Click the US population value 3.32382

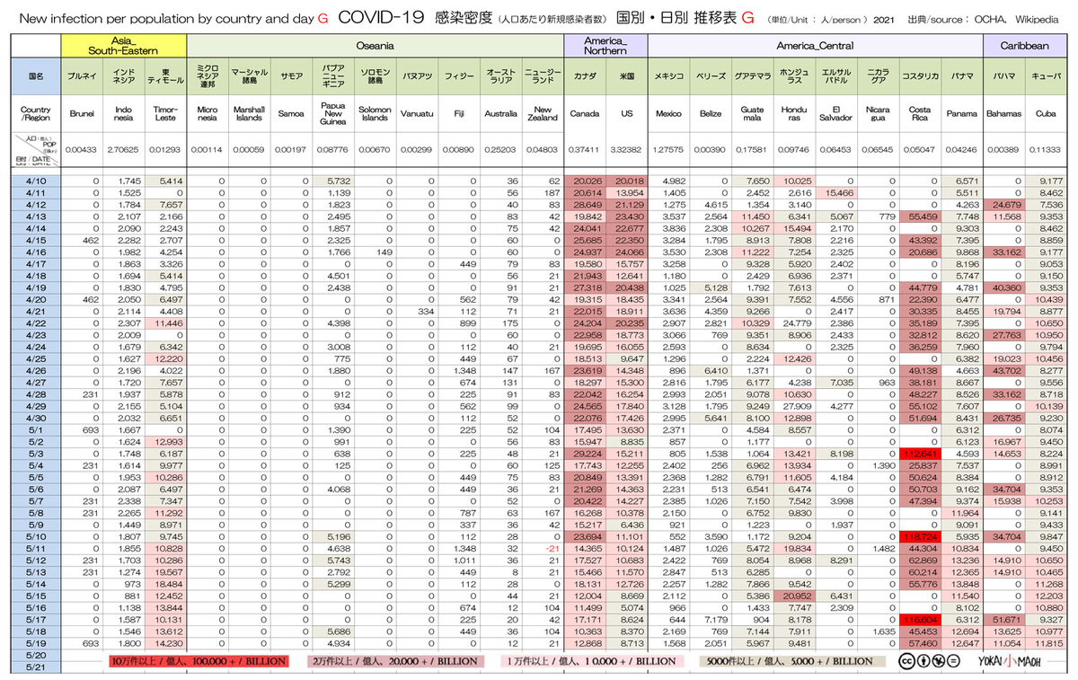[626, 149]
